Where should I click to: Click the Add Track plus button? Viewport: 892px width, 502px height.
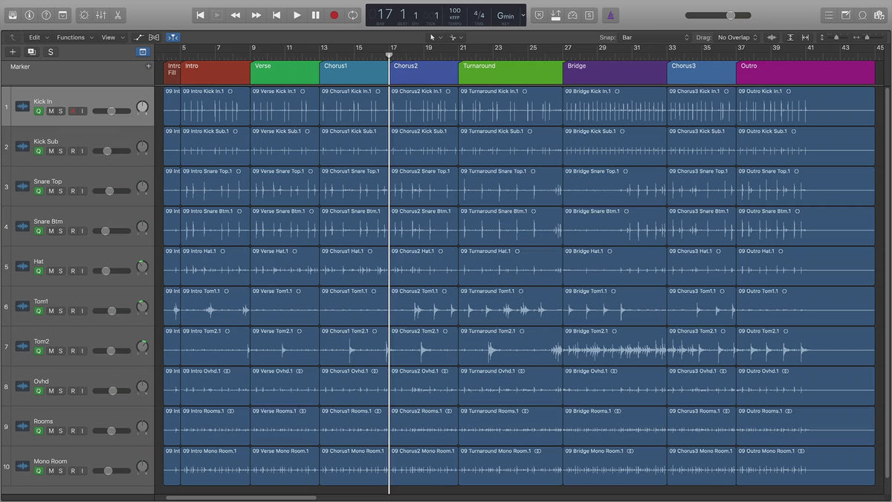click(x=13, y=52)
